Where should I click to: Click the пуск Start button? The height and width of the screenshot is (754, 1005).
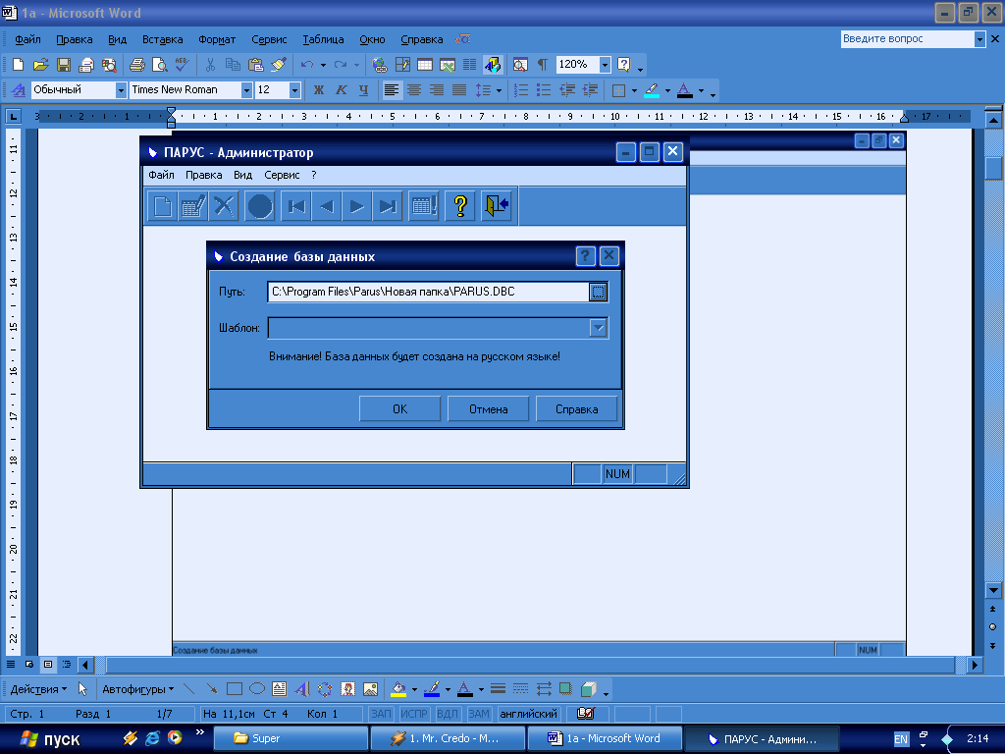coord(50,738)
